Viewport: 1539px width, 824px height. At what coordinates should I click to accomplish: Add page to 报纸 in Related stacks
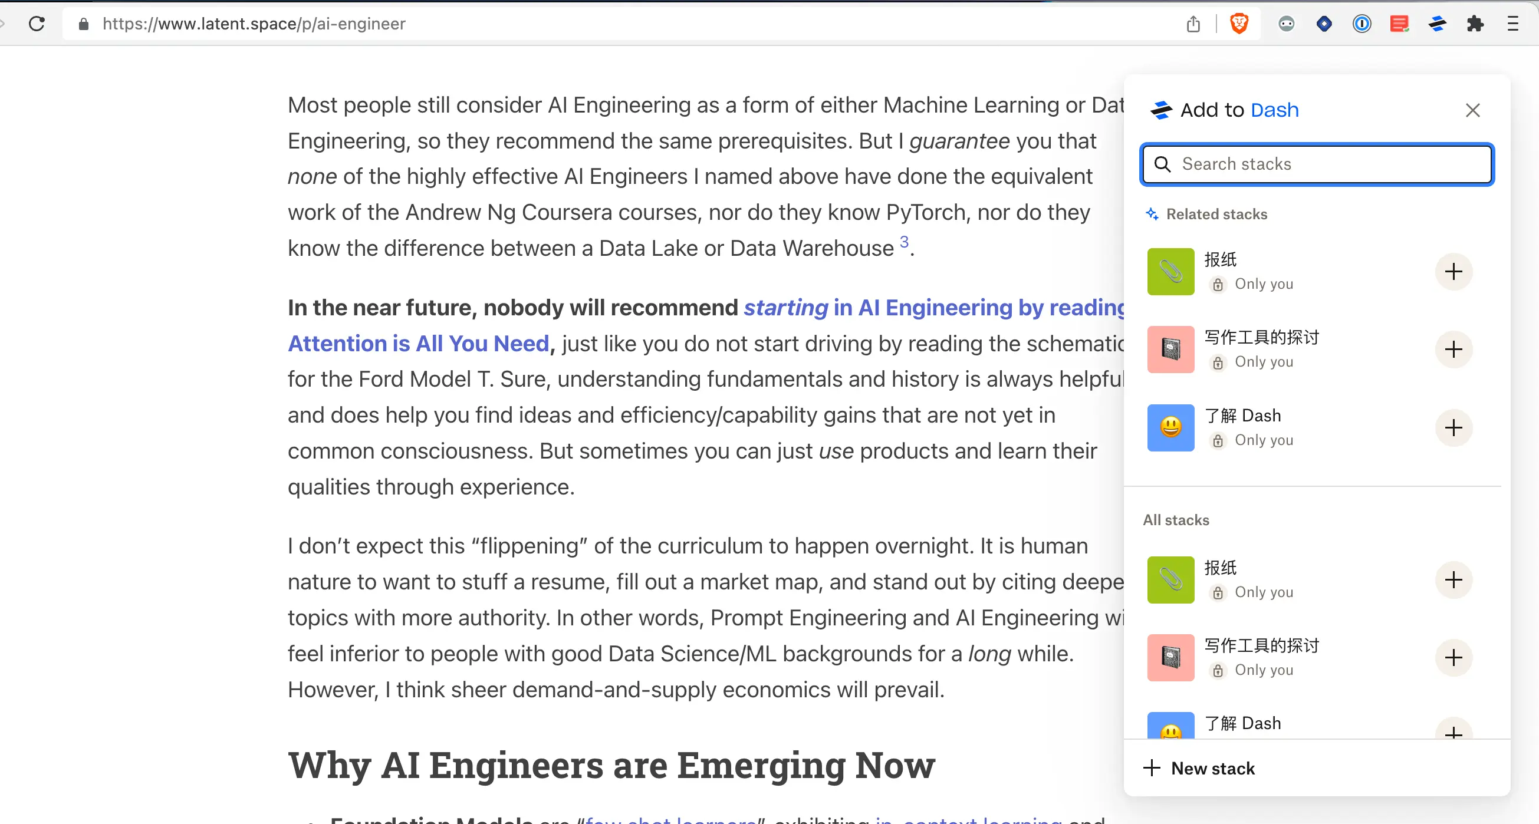pos(1453,272)
